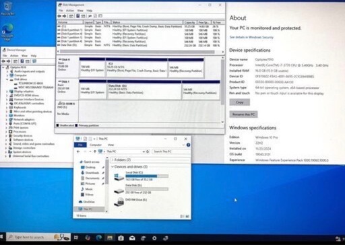Select the Data Disk (D:) drive icon
The height and width of the screenshot is (245, 345).
119,190
